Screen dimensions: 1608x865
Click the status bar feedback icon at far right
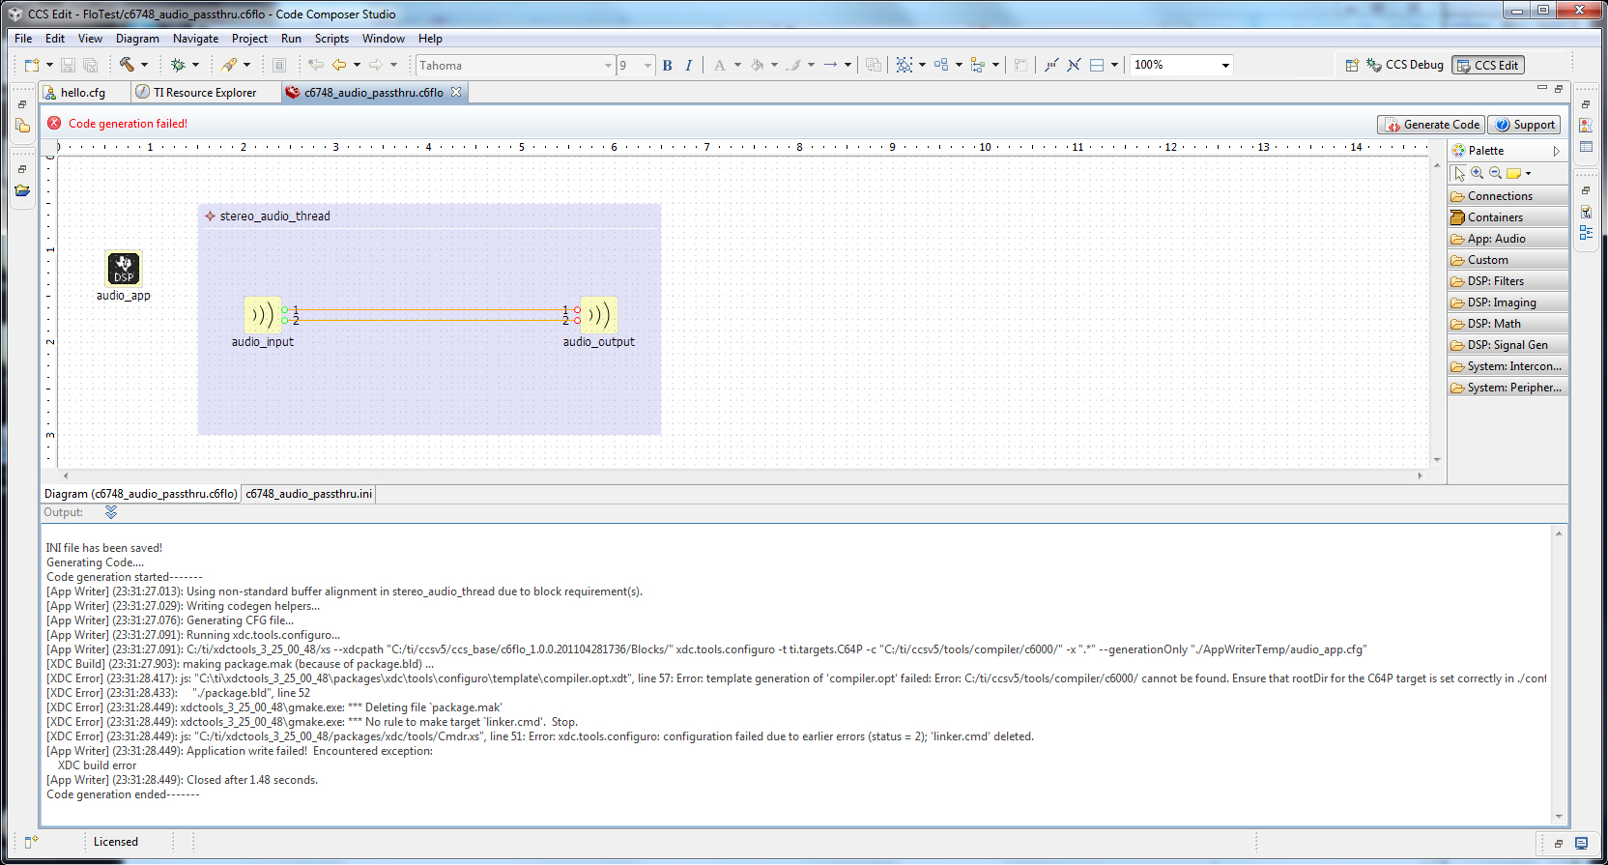pos(1581,843)
